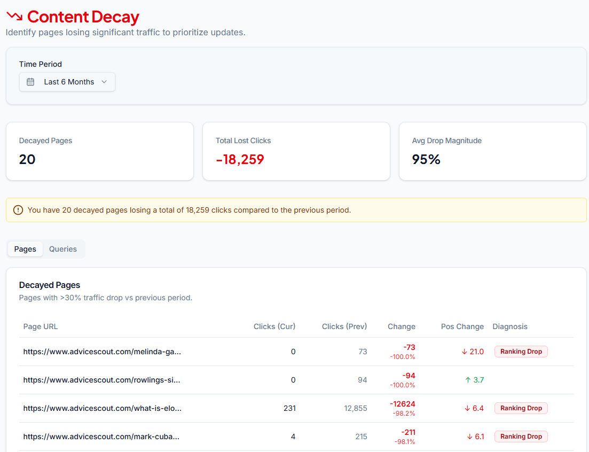Sort by the Pos Change column header
Screen dimensions: 589x452
462,326
